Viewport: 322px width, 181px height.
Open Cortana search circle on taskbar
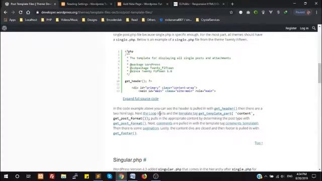pyautogui.click(x=17, y=176)
